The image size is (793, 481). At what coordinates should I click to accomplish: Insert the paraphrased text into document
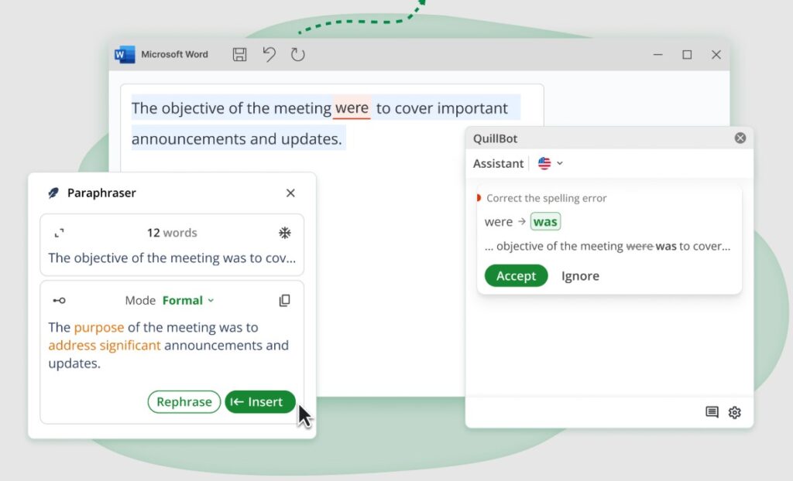click(260, 401)
